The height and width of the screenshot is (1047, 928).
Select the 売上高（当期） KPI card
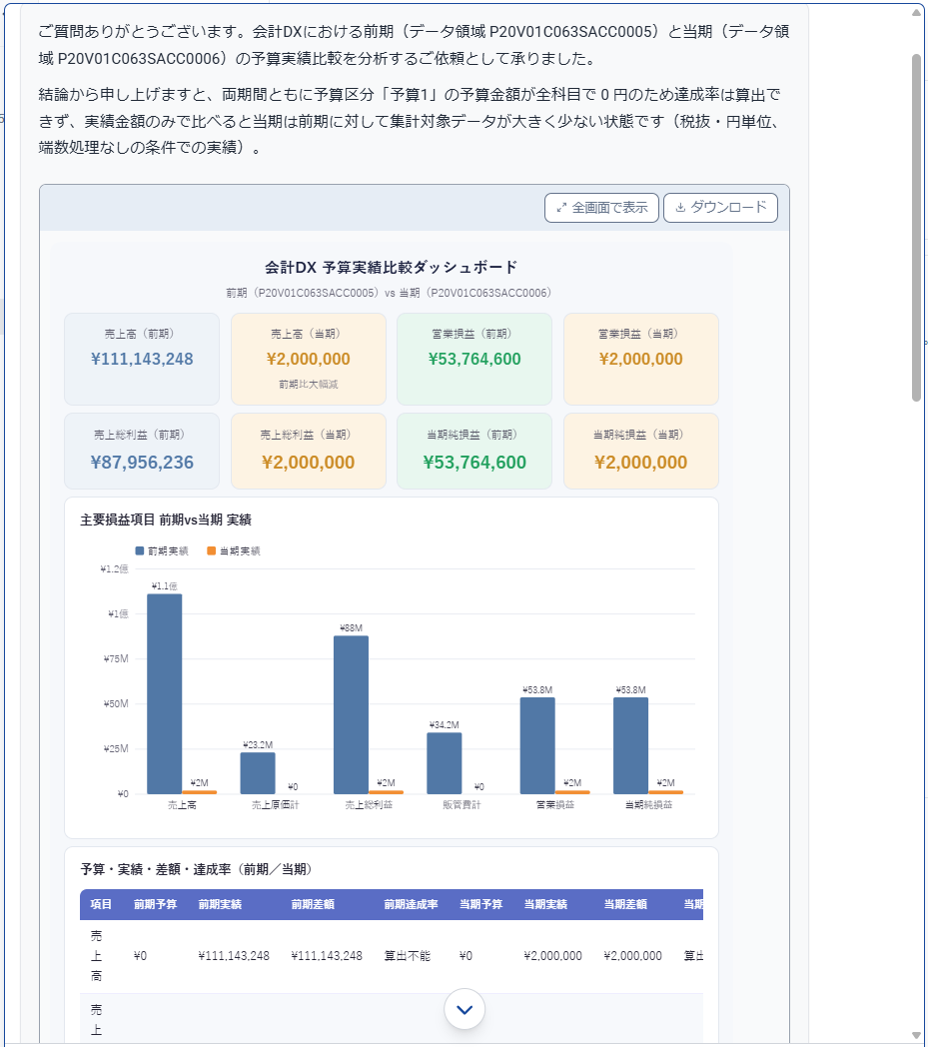click(309, 360)
